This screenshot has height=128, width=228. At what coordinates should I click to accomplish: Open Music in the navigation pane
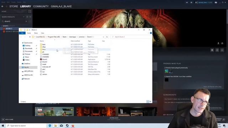27,57
